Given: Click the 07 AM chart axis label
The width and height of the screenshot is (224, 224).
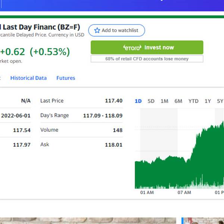Looking at the screenshot, I should point(184,193).
